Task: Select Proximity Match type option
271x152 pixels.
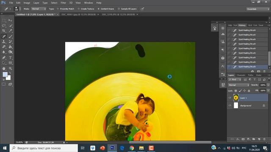Action: [x=66, y=9]
